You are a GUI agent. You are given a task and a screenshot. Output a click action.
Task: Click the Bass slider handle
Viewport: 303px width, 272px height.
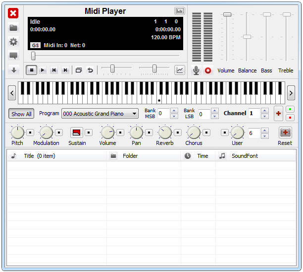point(267,14)
